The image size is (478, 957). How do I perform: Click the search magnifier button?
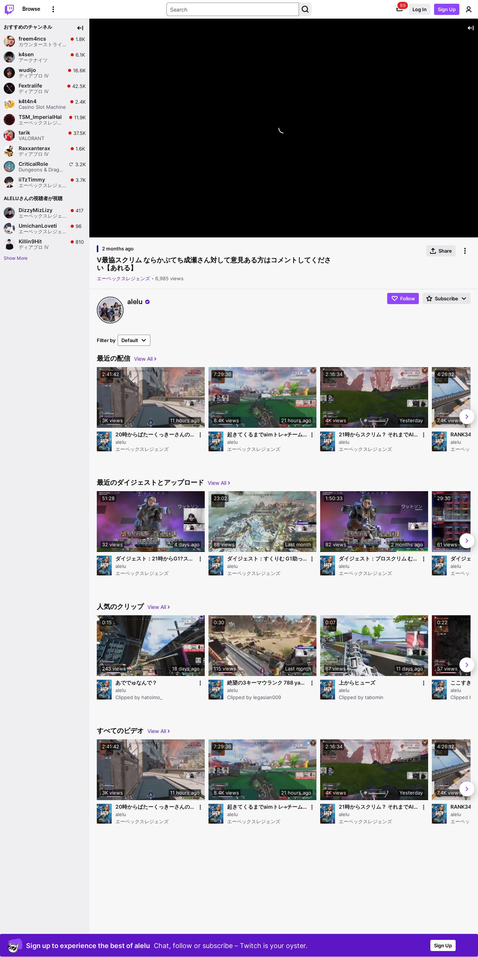coord(305,9)
